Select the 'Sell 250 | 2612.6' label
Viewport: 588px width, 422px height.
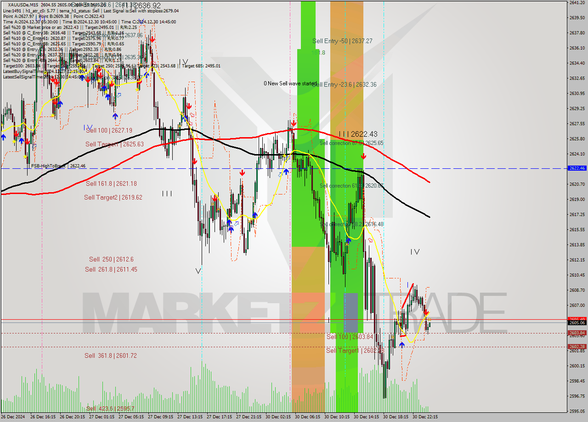pyautogui.click(x=111, y=260)
